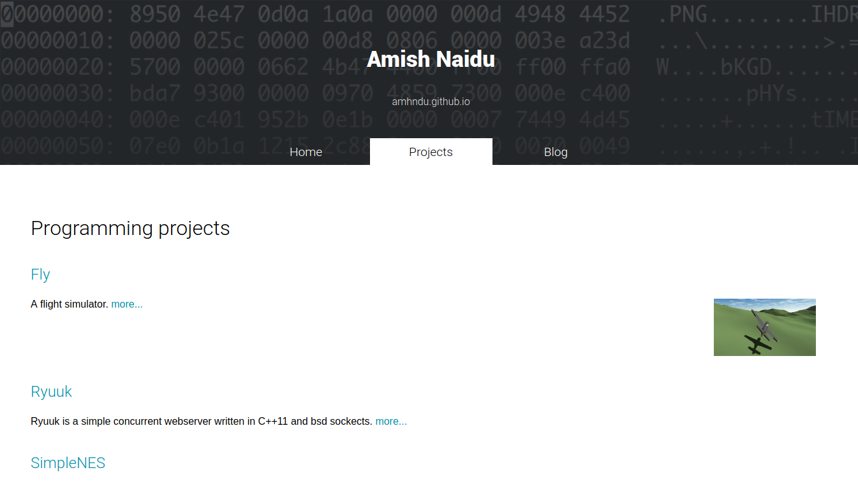Image resolution: width=858 pixels, height=484 pixels.
Task: Follow the more... link after Ryuuk description
Action: point(391,422)
